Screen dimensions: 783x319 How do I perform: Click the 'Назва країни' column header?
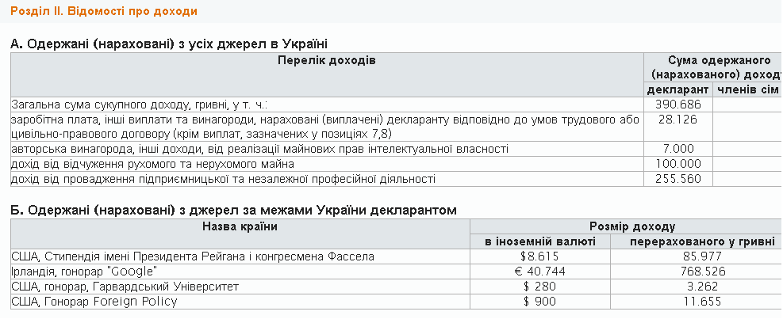coord(240,226)
